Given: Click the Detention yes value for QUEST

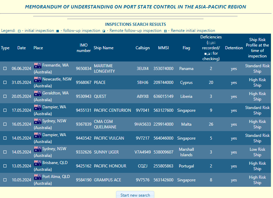Looking at the screenshot, I should 234,96.
